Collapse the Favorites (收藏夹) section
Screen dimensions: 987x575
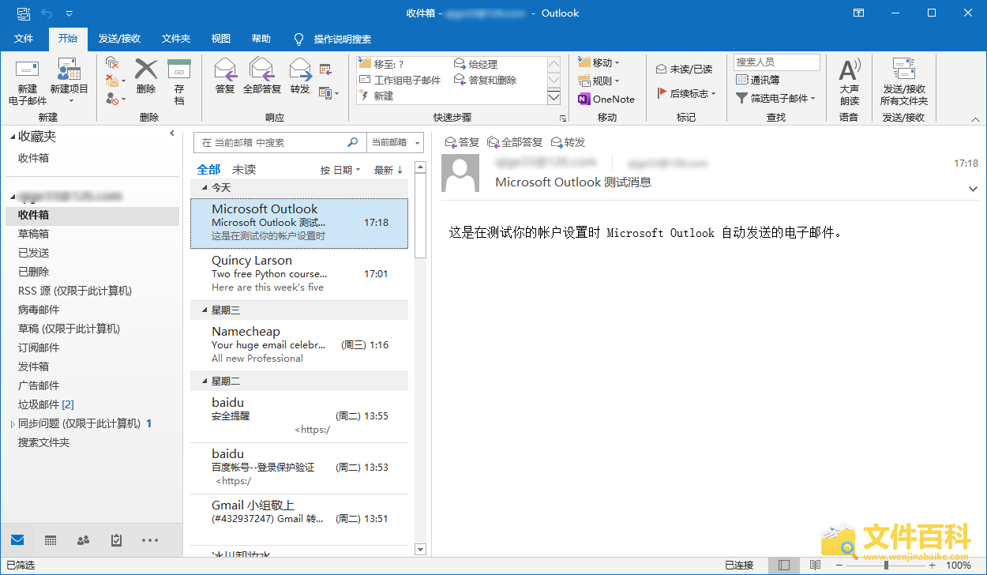[13, 137]
